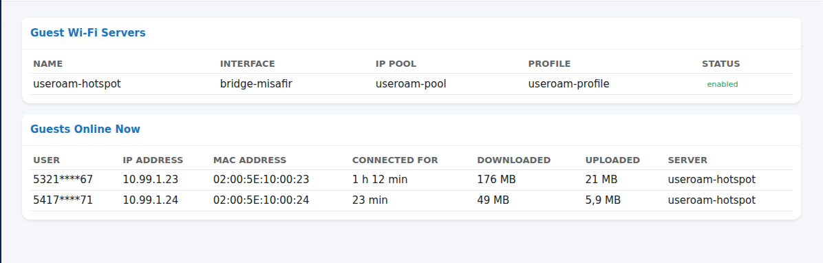823x263 pixels.
Task: Click the 176 MB downloaded value
Action: point(497,180)
